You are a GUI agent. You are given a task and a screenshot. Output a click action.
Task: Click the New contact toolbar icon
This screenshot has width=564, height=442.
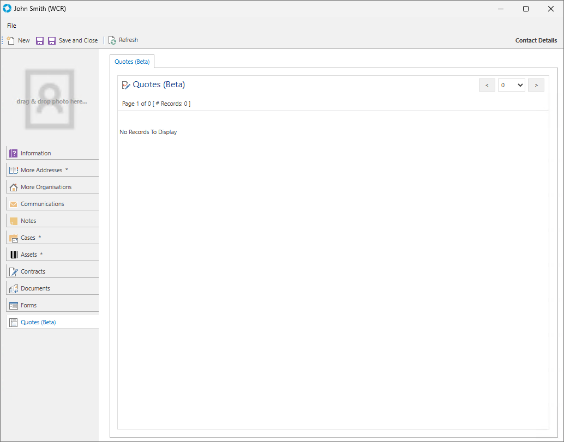point(11,40)
